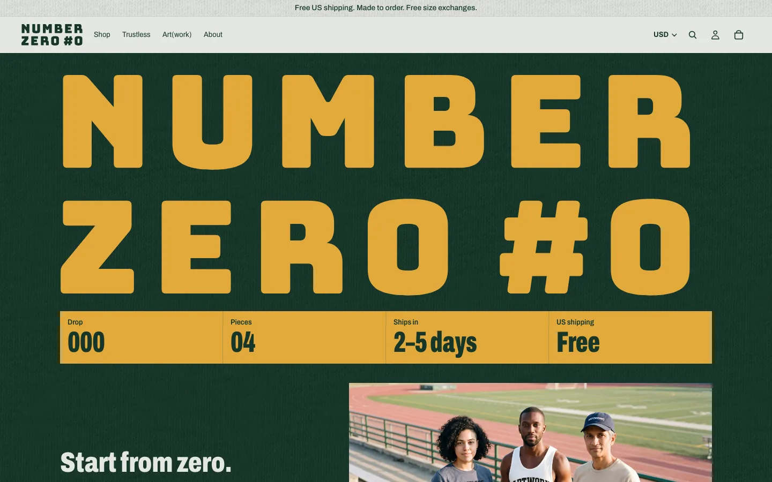Viewport: 772px width, 482px height.
Task: Open the shopping bag cart icon
Action: click(739, 35)
